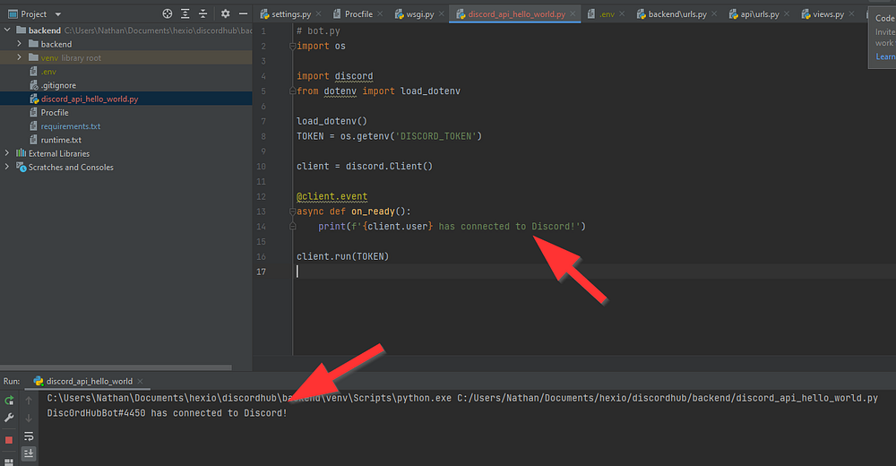This screenshot has height=466, width=896.
Task: Open requirements.txt in project tree
Action: (x=70, y=126)
